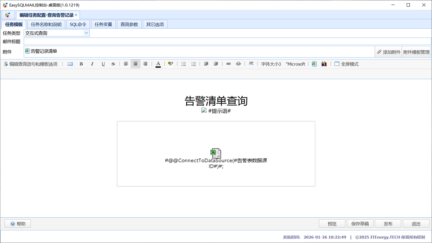Click the home icon tab at top-left

click(x=8, y=15)
